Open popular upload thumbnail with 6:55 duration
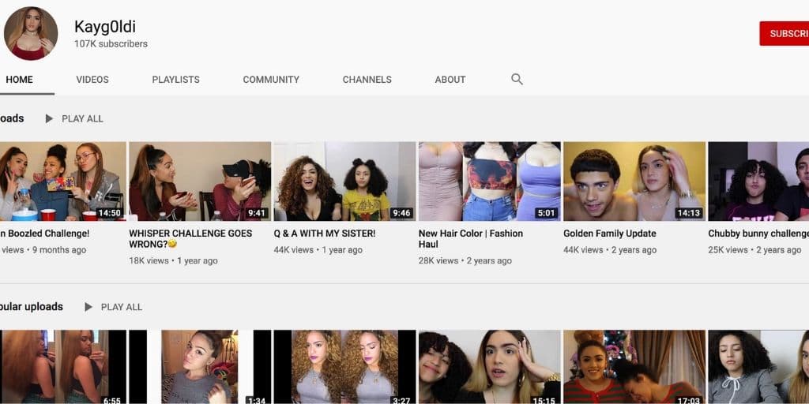 (63, 367)
